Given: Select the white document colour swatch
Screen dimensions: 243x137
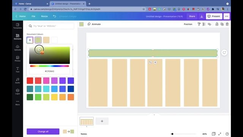Looking at the screenshot, I should [54, 40].
